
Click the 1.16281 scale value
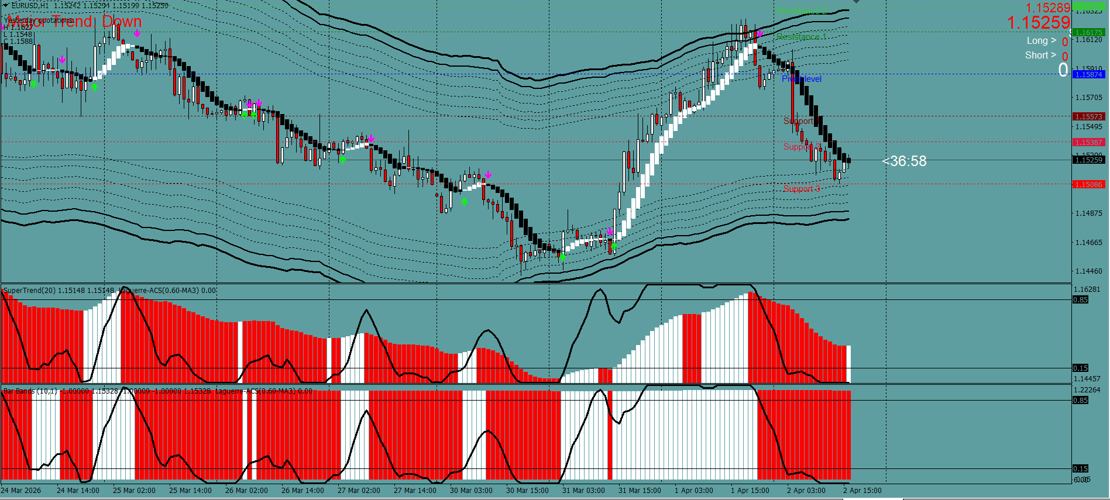coord(1088,289)
